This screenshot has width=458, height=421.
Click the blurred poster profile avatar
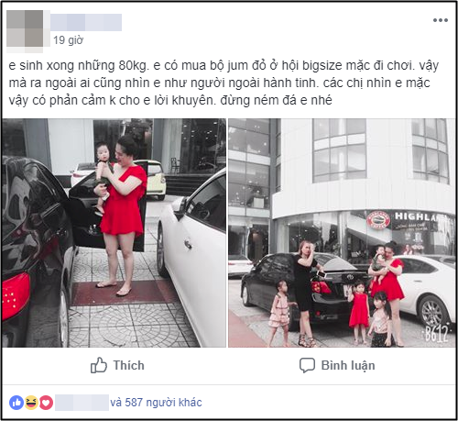25,28
